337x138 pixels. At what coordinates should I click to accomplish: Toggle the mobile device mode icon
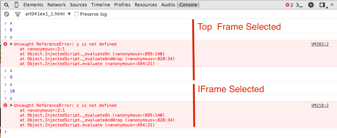tap(17, 5)
